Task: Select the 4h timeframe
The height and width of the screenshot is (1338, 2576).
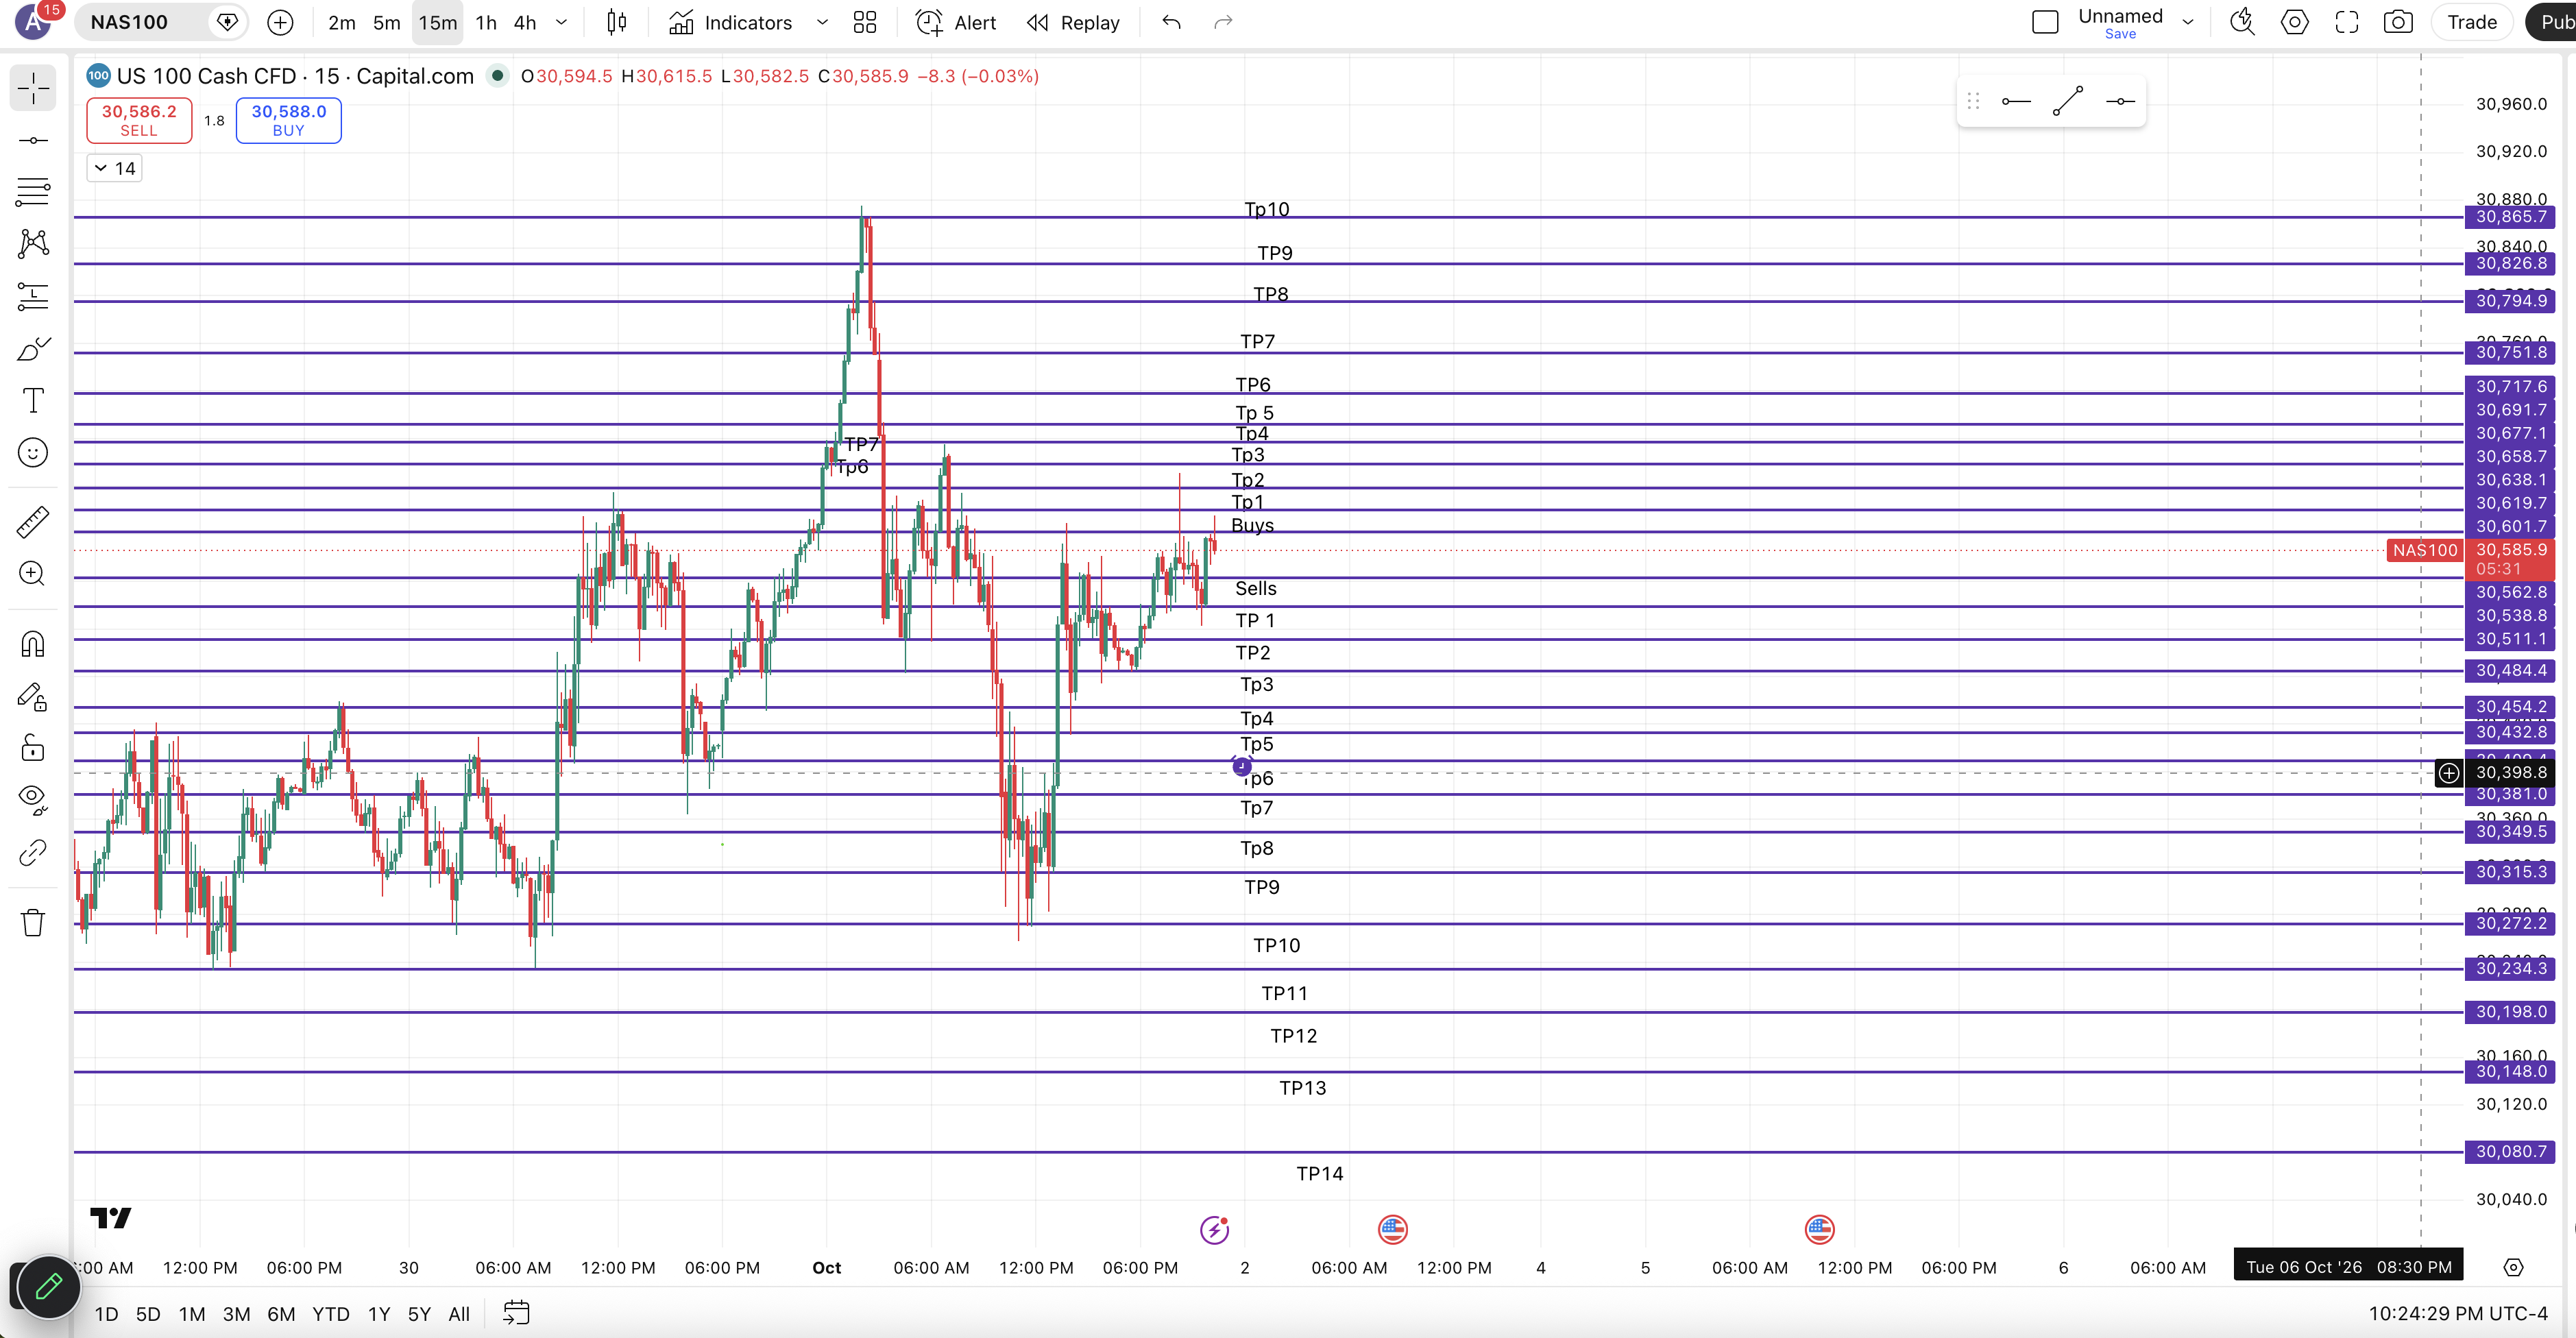Action: (x=525, y=22)
